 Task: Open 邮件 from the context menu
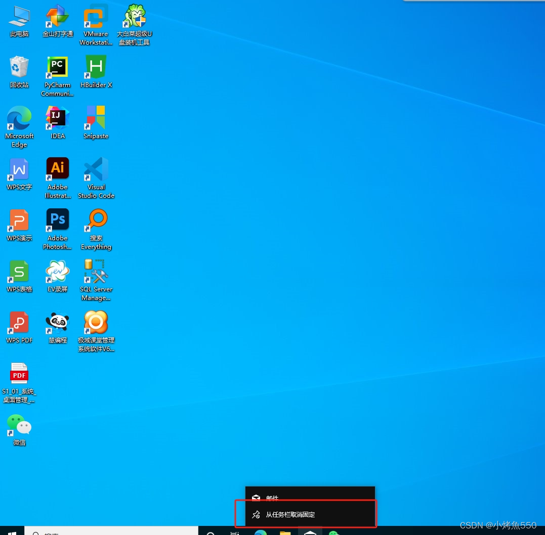(x=310, y=497)
